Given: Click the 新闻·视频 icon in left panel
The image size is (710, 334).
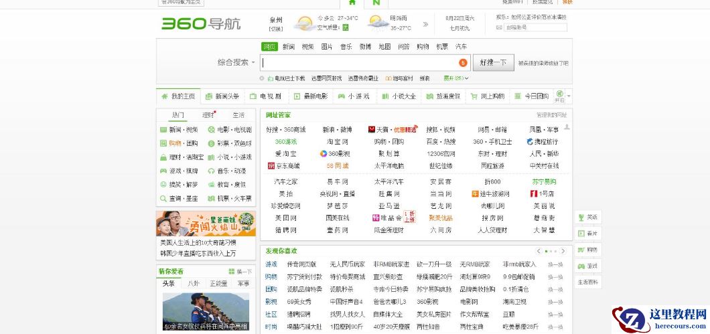Looking at the screenshot, I should coord(163,130).
